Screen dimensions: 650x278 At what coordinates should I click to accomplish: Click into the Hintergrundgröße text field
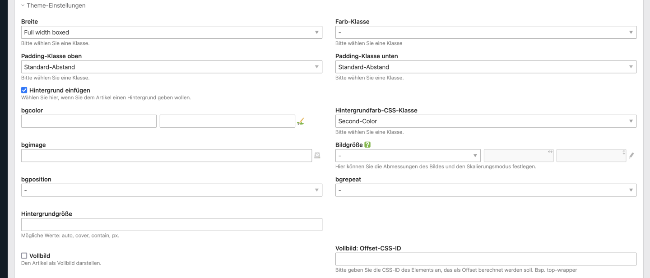coord(172,224)
